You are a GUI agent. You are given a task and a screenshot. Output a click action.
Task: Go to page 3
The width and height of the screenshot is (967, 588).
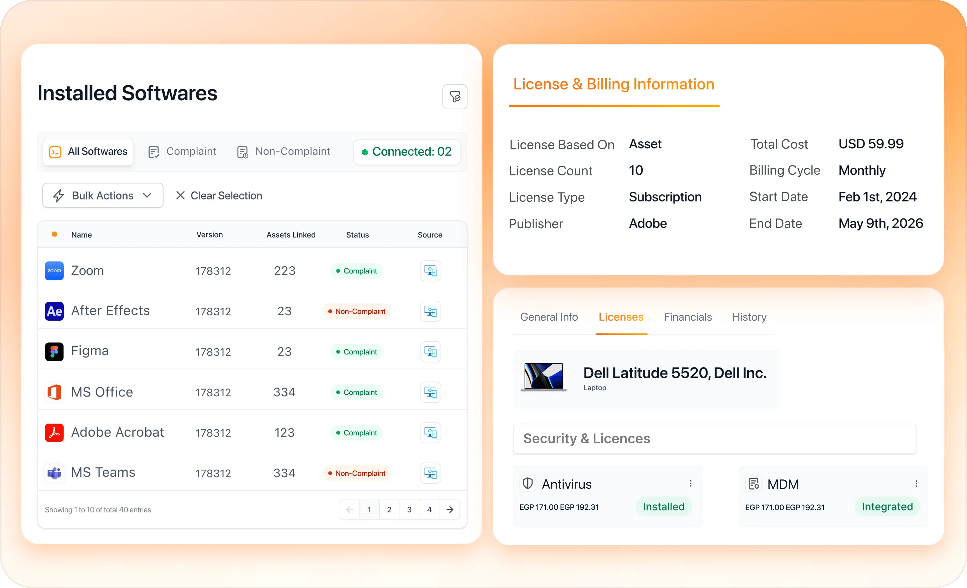click(x=409, y=509)
